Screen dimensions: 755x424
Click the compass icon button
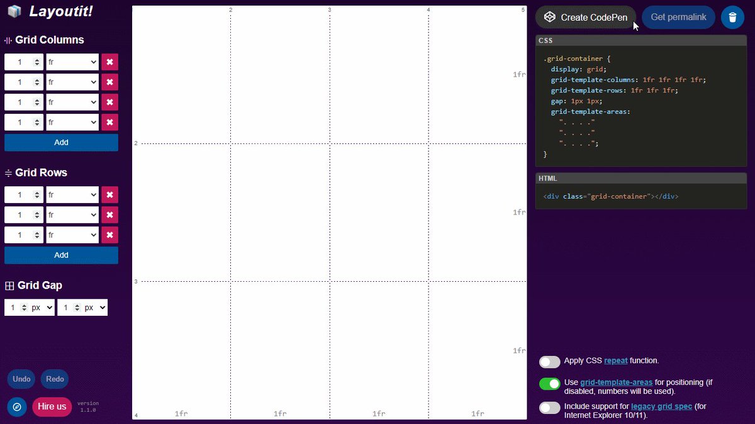coord(17,406)
